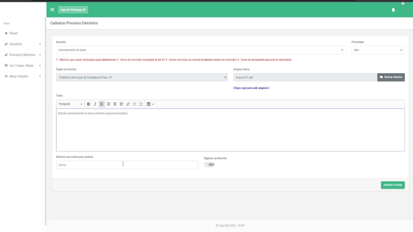
Task: Expand the Cer. Conjun. Munic plus sign
Action: coord(40,66)
